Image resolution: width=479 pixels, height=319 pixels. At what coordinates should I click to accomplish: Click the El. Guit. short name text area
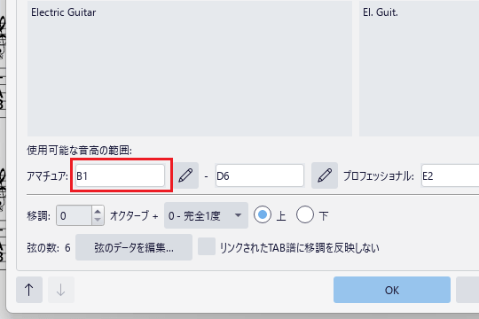[419, 68]
